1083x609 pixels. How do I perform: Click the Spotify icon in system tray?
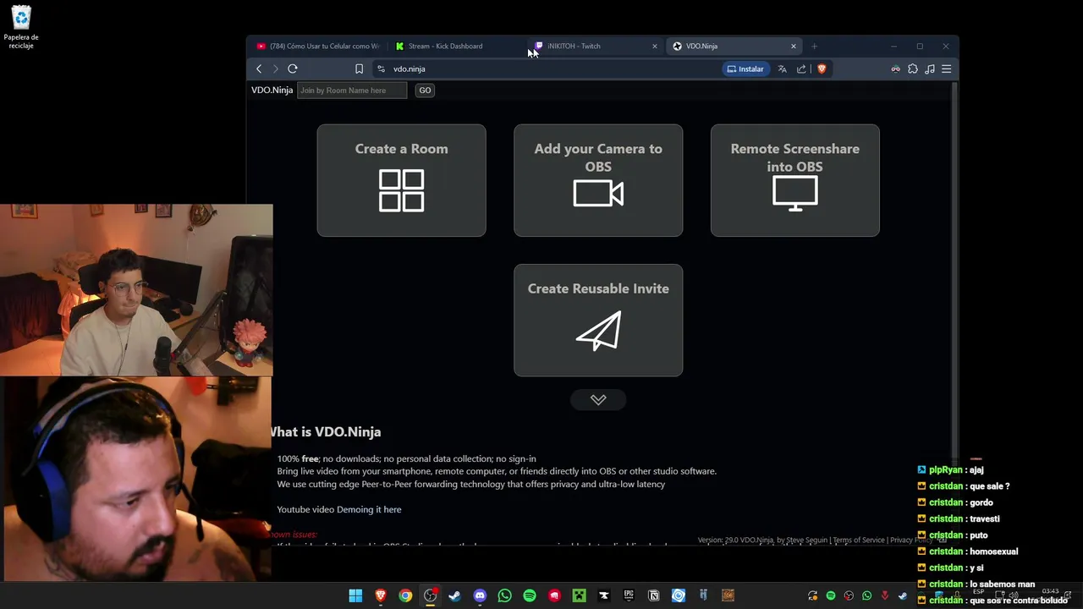(x=831, y=595)
